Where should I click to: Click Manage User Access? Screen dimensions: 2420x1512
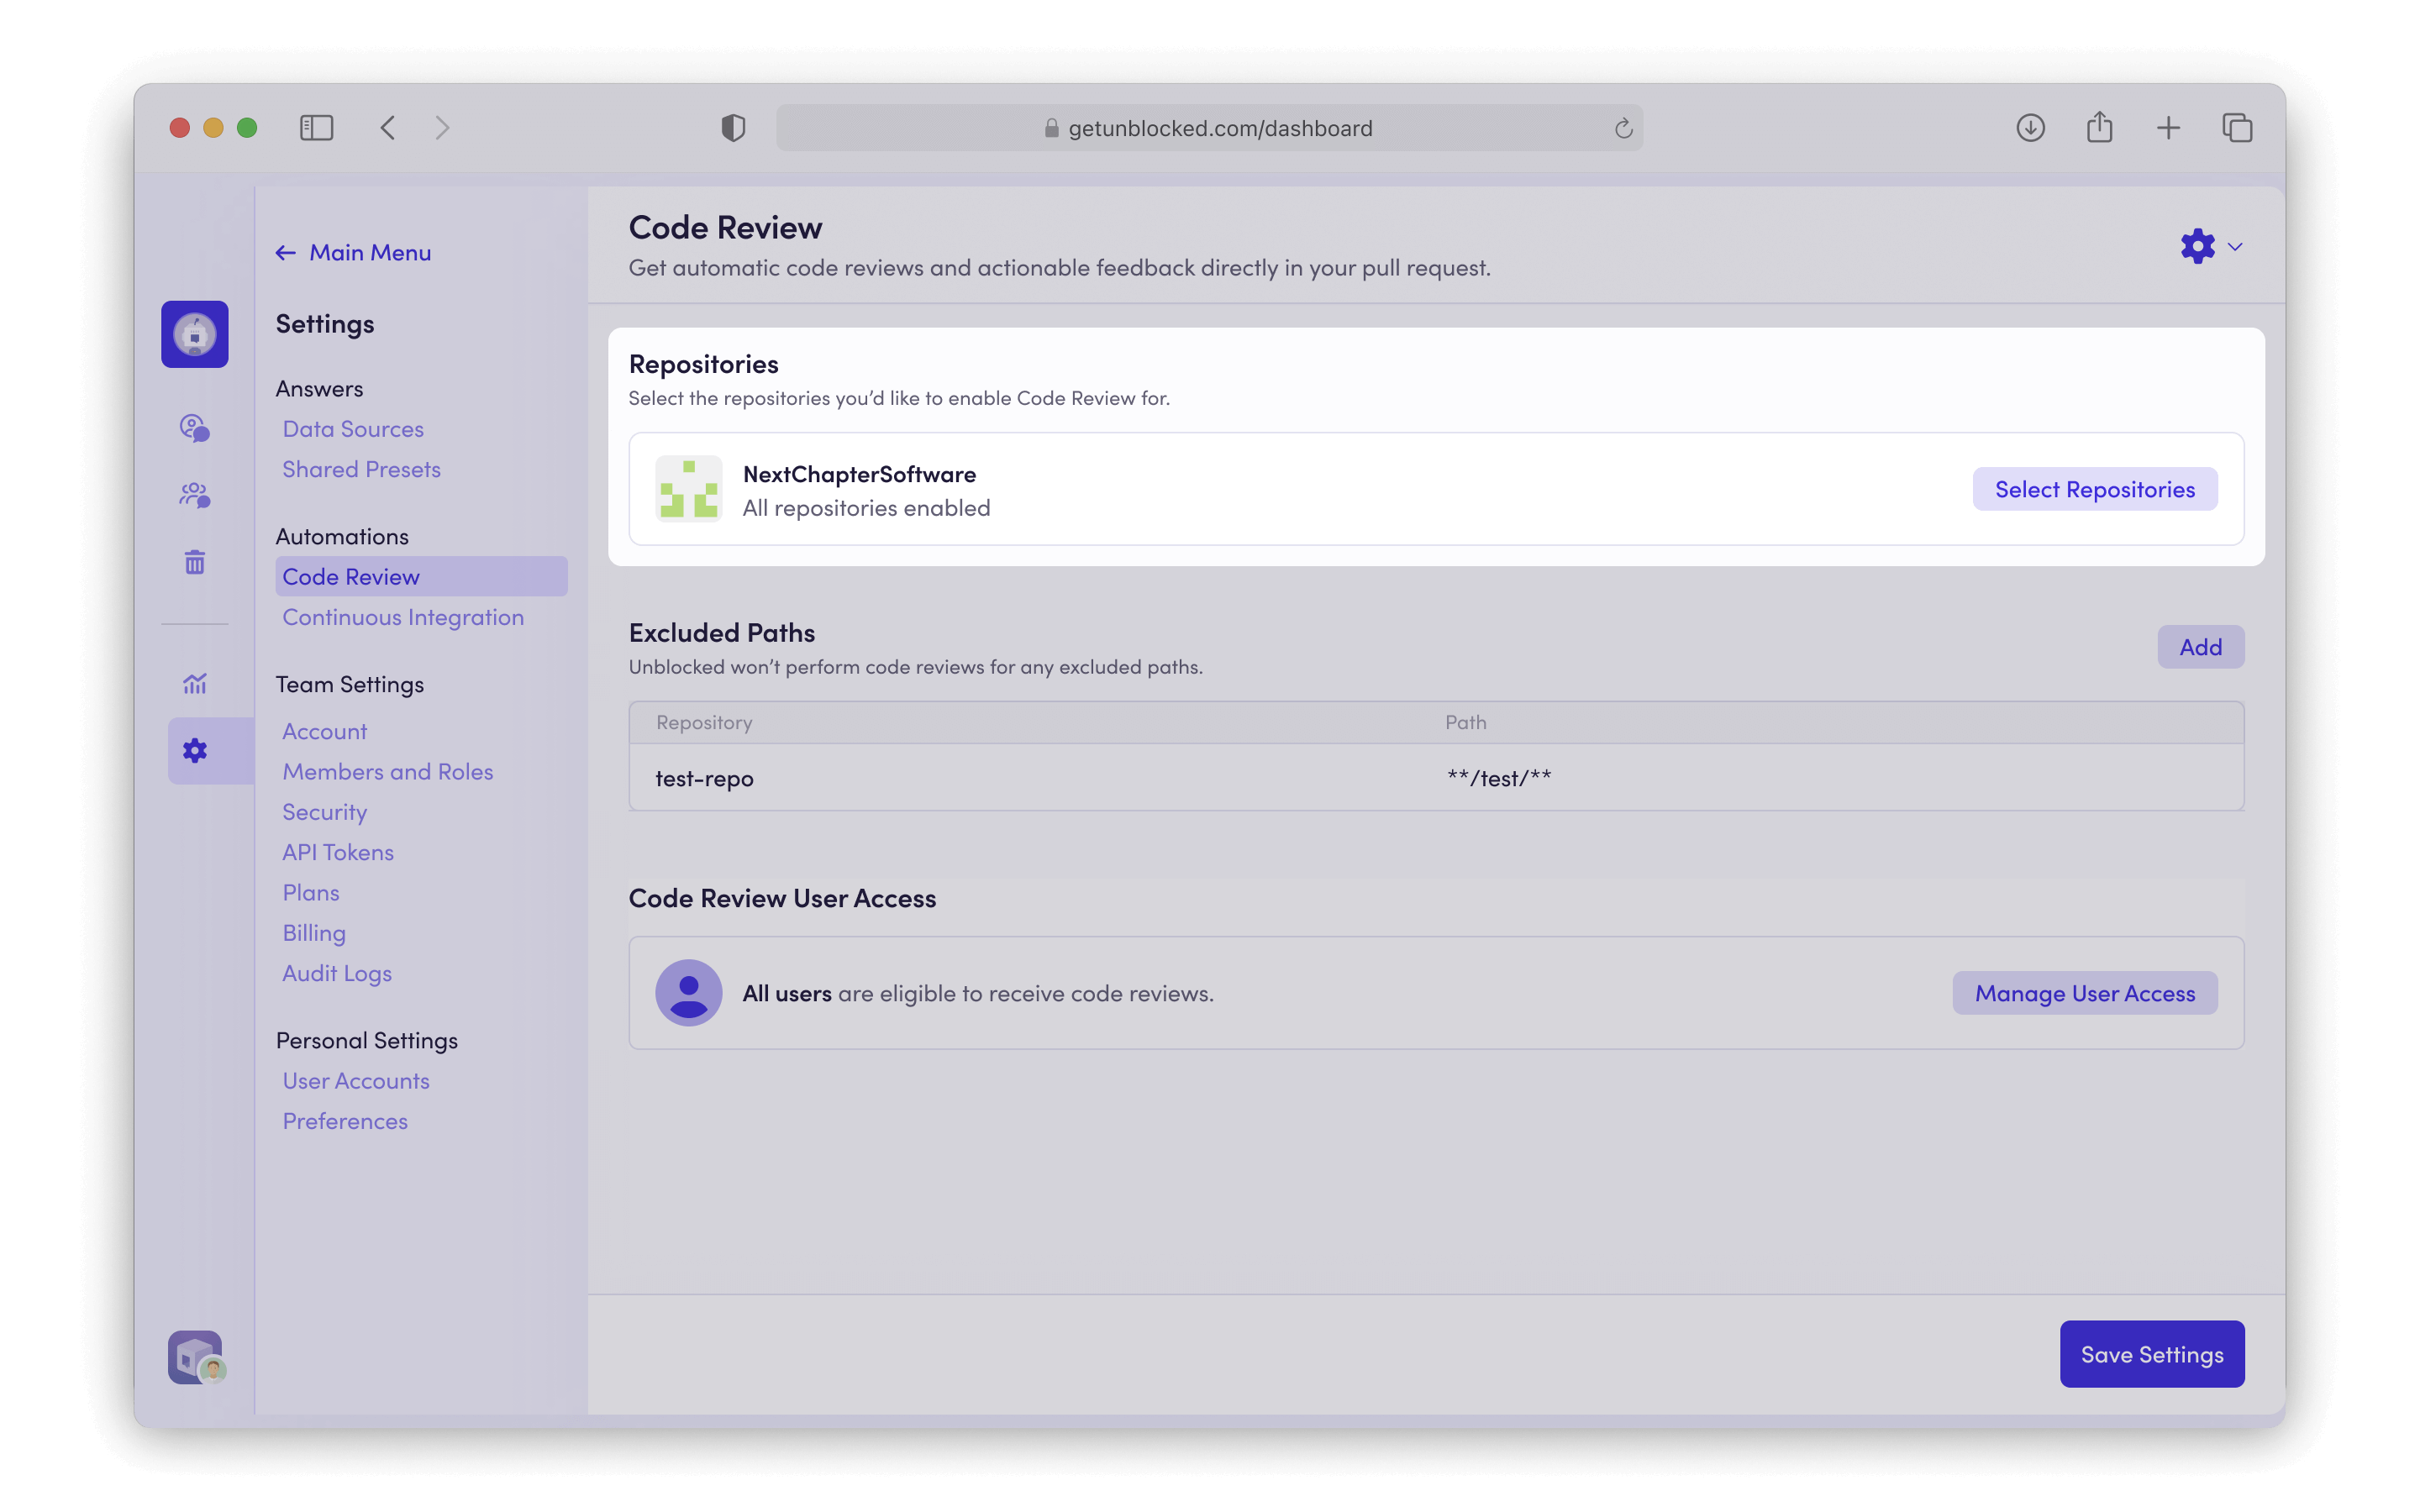coord(2084,992)
